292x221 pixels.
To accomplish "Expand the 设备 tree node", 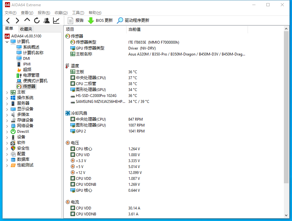I will point(7,137).
